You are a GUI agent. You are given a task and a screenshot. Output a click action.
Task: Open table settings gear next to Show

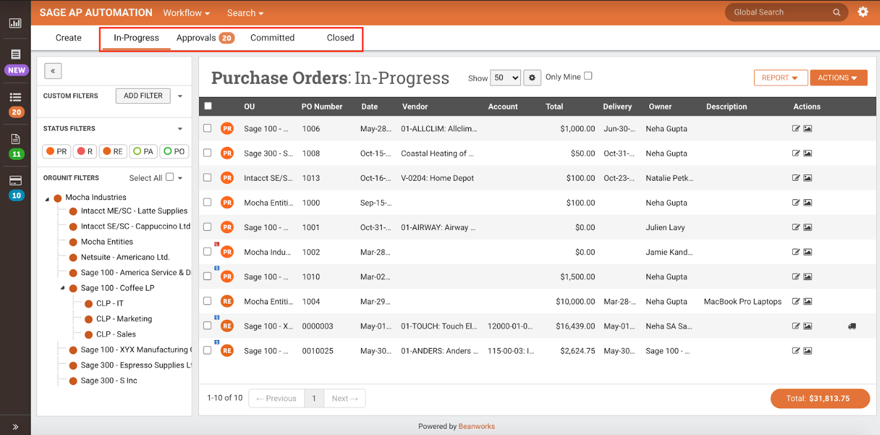click(532, 77)
